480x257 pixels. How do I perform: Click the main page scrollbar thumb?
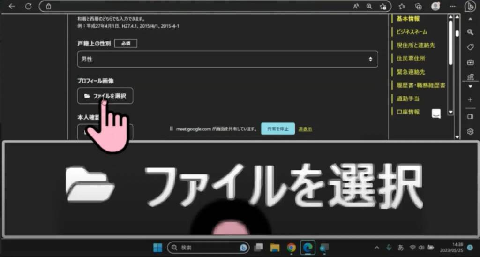(x=457, y=33)
